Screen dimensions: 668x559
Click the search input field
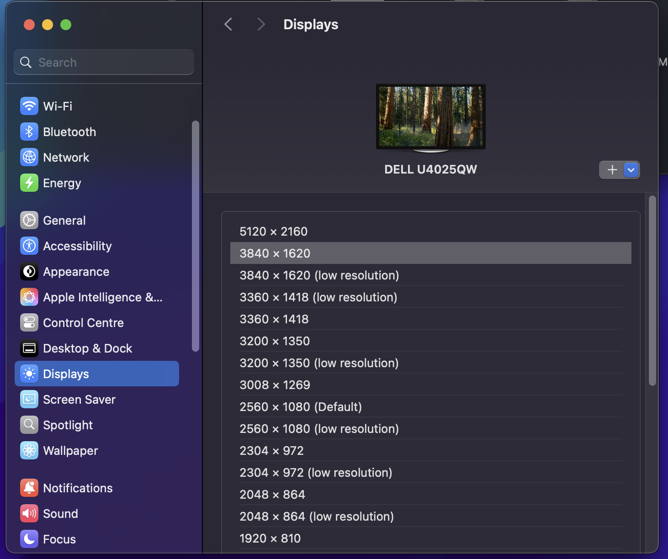click(104, 62)
